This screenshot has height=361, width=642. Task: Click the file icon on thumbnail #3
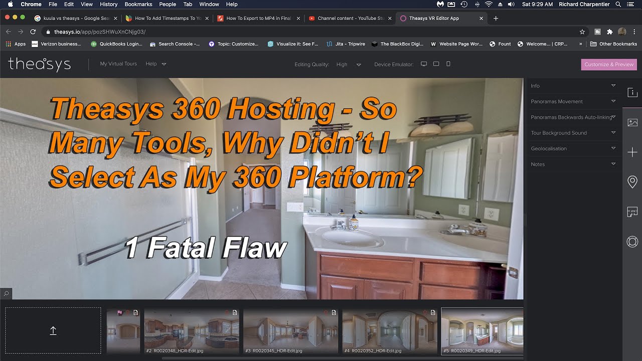(334, 312)
